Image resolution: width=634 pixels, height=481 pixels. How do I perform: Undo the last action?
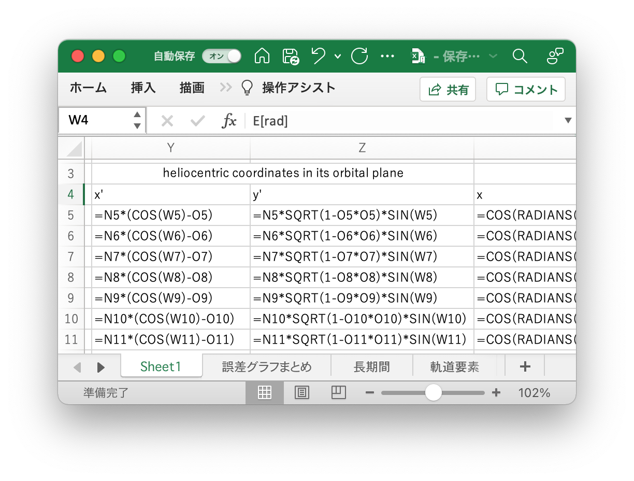pos(318,56)
